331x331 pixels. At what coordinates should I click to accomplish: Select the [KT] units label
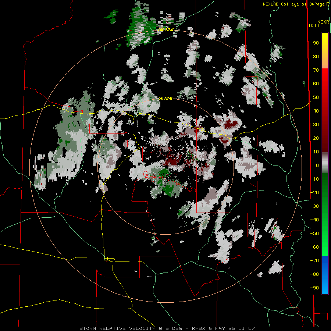pos(314,25)
